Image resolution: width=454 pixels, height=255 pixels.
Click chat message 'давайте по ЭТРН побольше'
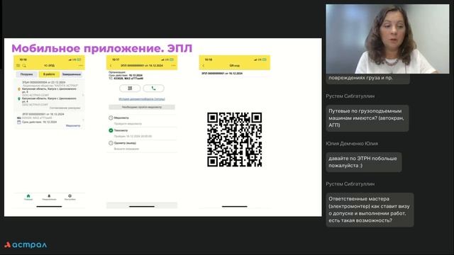point(364,162)
